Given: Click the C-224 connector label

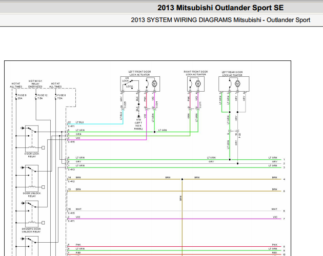Looking at the screenshot, I should [x=157, y=104].
